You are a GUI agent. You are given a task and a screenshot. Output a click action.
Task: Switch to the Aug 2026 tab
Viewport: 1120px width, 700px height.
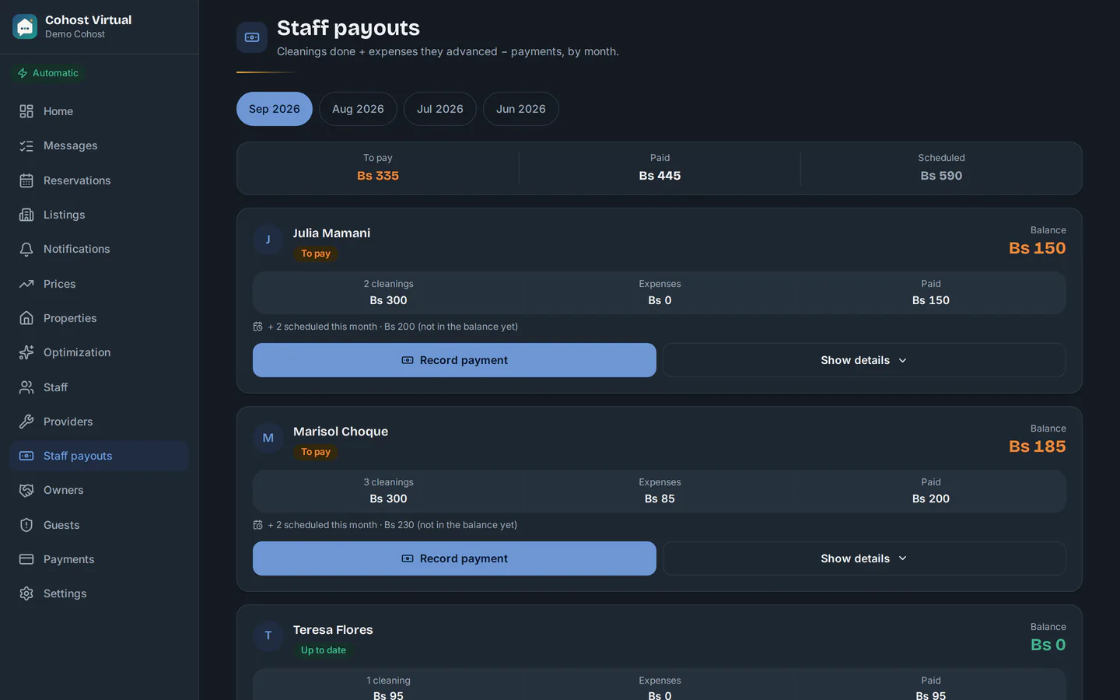pos(358,109)
